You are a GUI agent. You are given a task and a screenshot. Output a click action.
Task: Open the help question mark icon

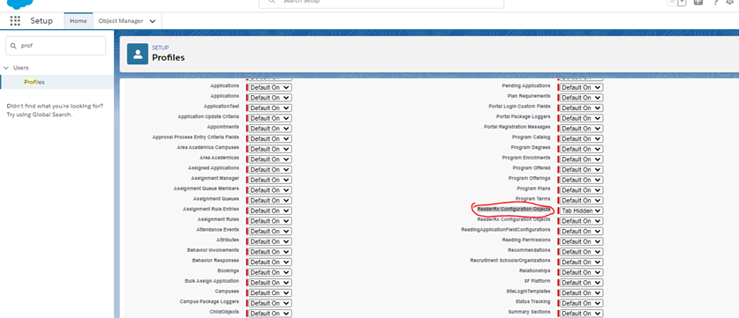tap(715, 3)
